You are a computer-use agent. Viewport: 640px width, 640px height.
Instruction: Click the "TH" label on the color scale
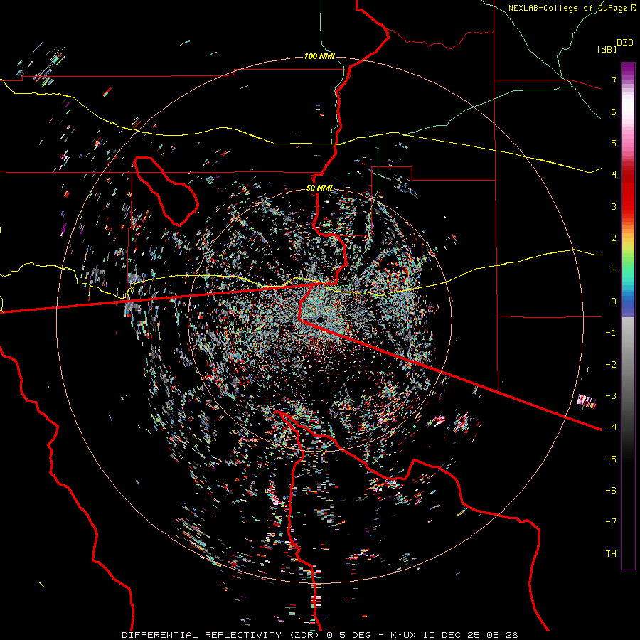tap(611, 554)
